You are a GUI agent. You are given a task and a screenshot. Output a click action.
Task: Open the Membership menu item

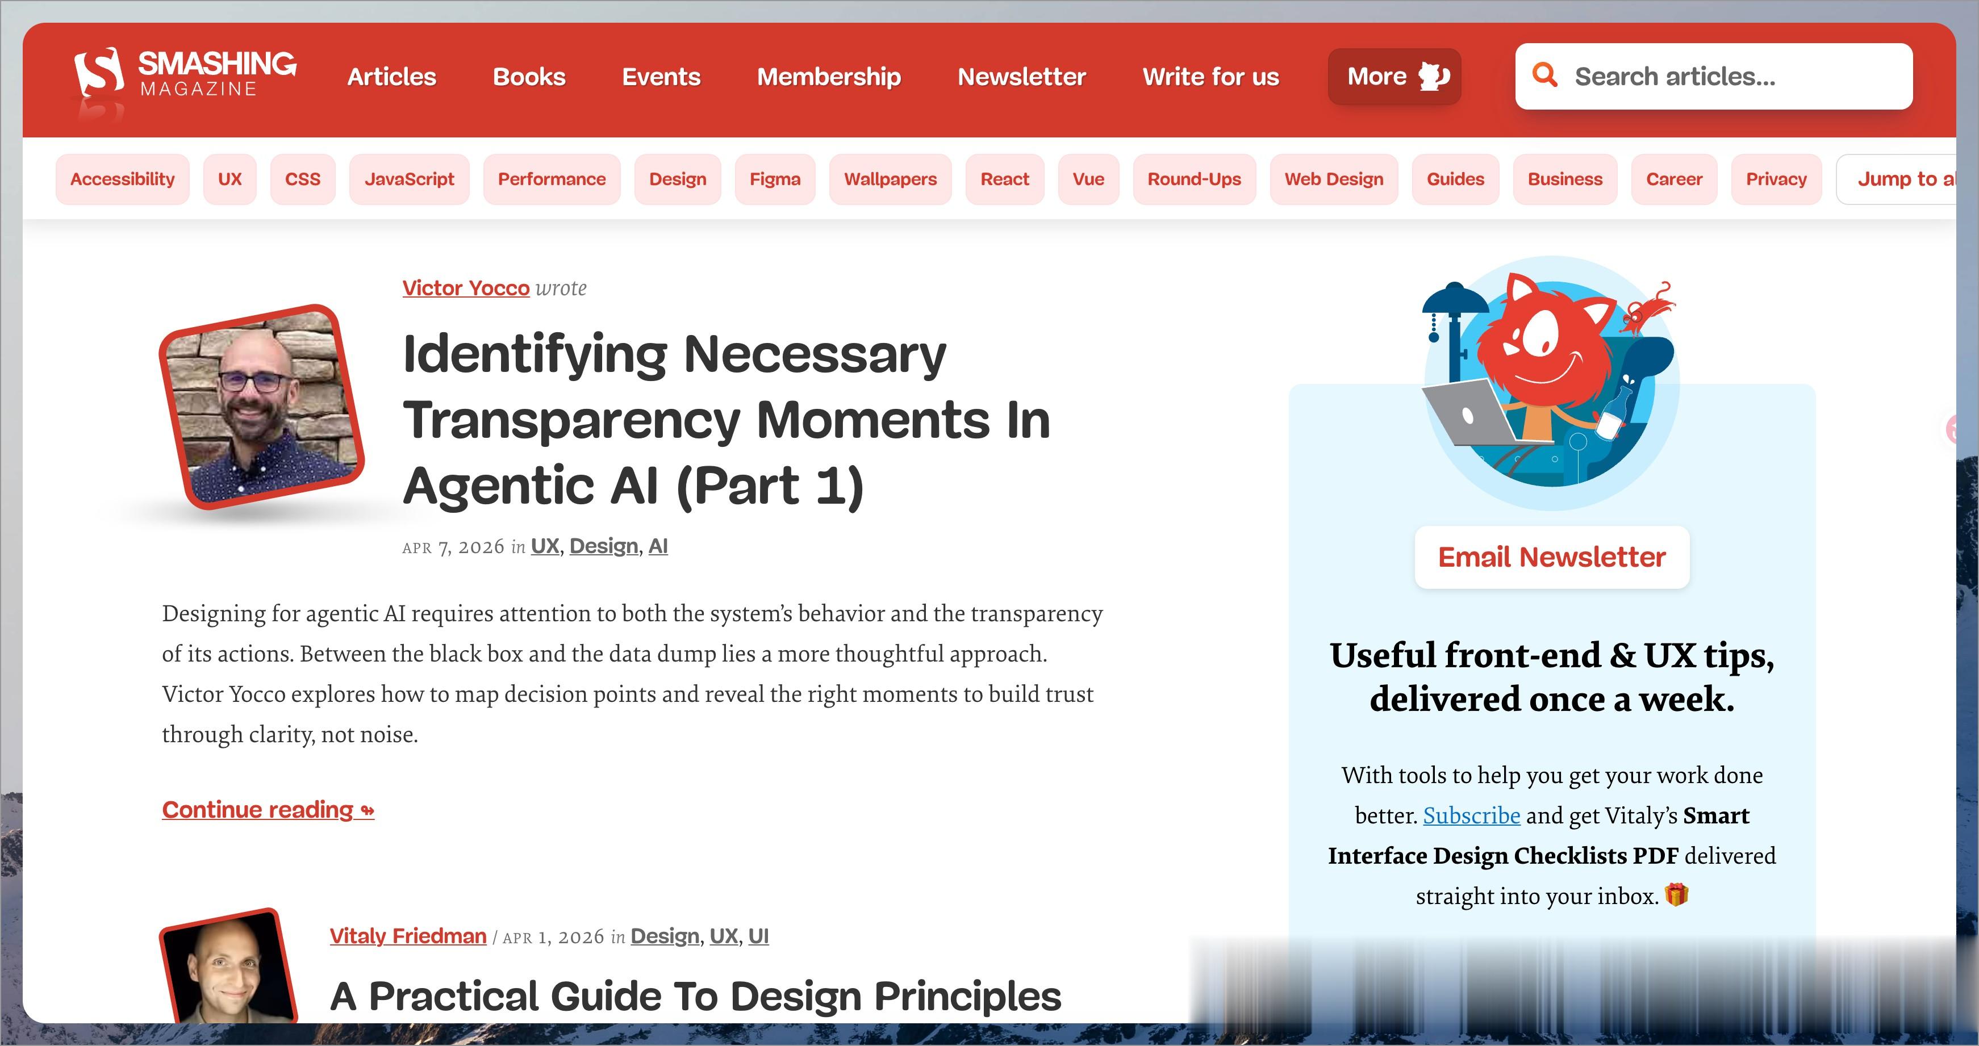pos(829,77)
